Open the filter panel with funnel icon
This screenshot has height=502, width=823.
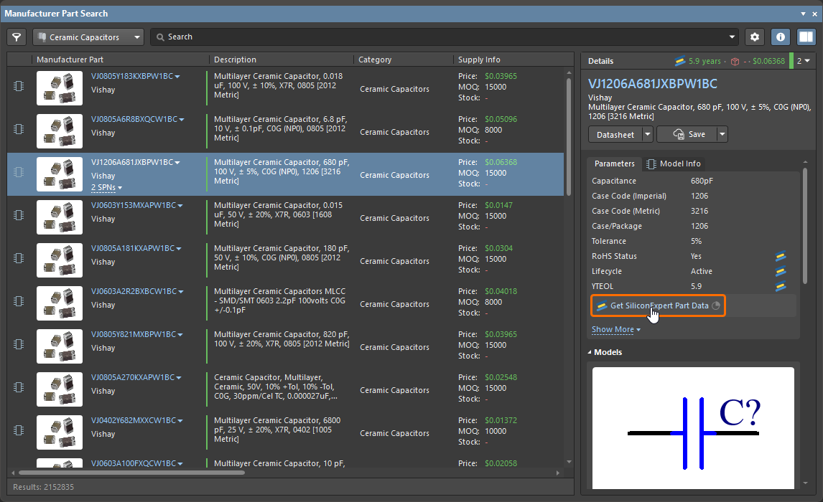[x=17, y=37]
